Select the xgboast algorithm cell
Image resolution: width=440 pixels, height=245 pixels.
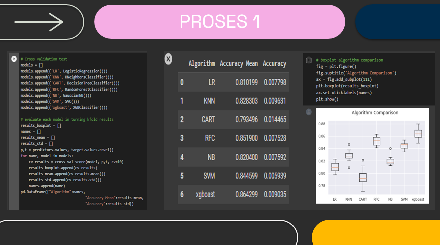coord(205,194)
